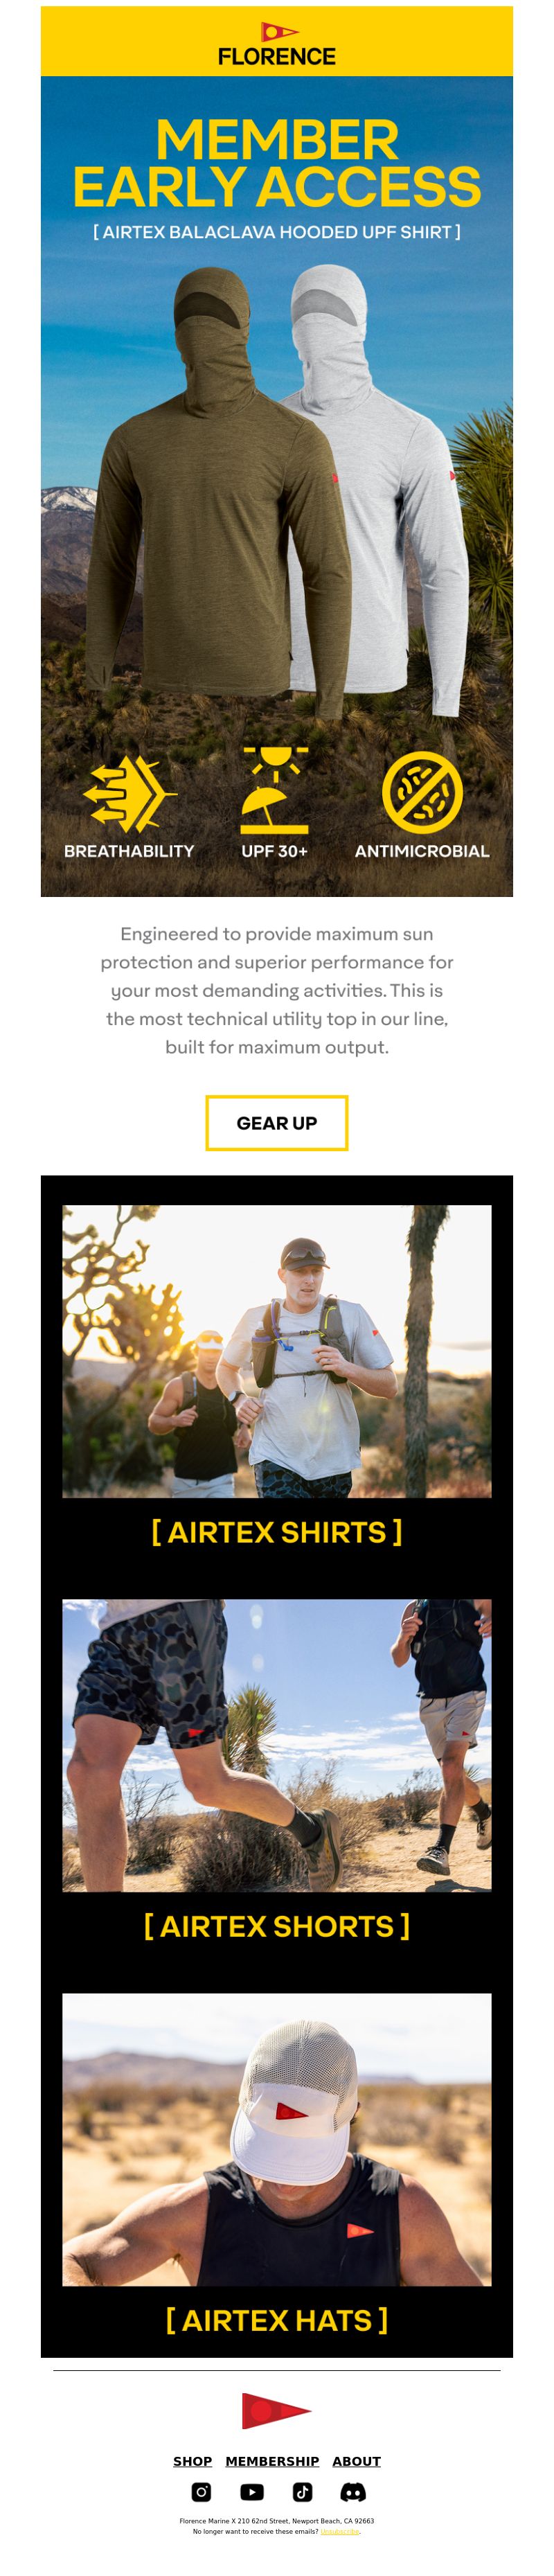Open the SHOP footer link
The image size is (554, 2576).
(192, 2460)
